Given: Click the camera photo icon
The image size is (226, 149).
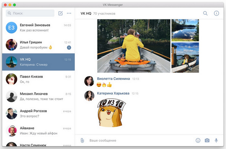Looking at the screenshot, I should tap(207, 140).
